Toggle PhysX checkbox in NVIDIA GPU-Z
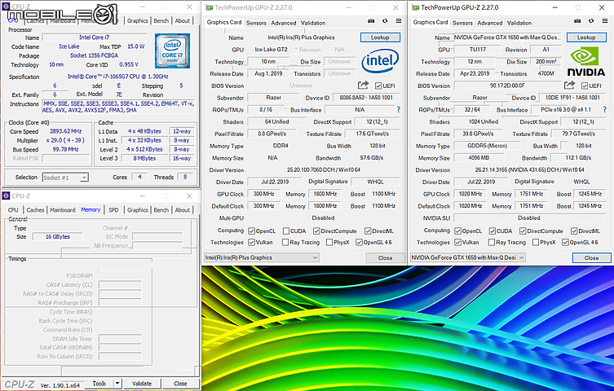The height and width of the screenshot is (391, 614). pyautogui.click(x=536, y=243)
